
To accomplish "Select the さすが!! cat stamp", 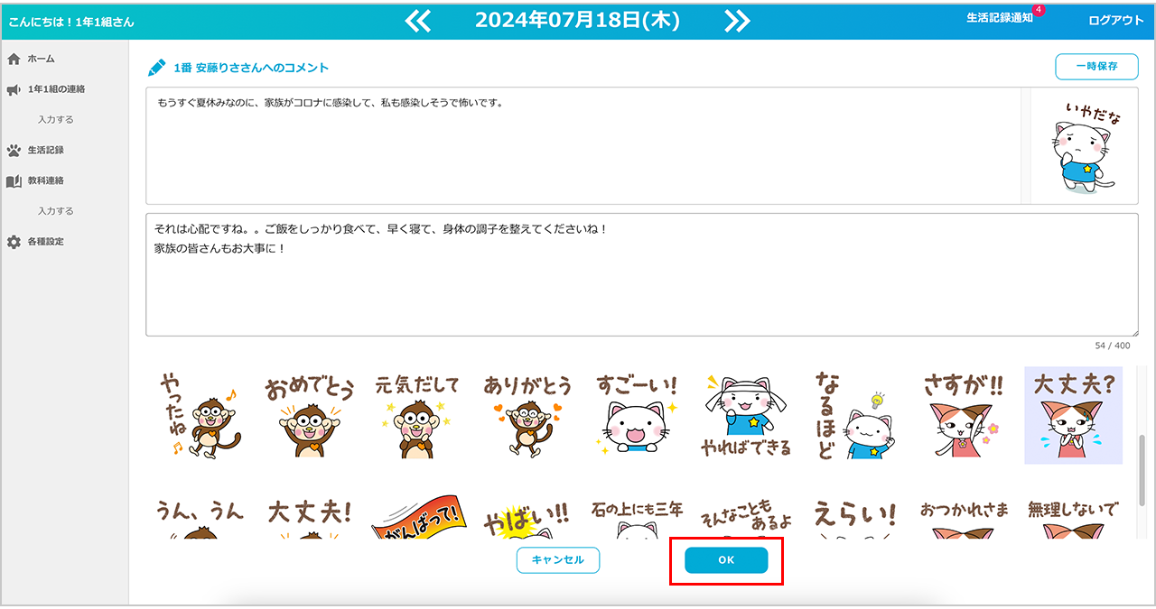I will pyautogui.click(x=963, y=416).
